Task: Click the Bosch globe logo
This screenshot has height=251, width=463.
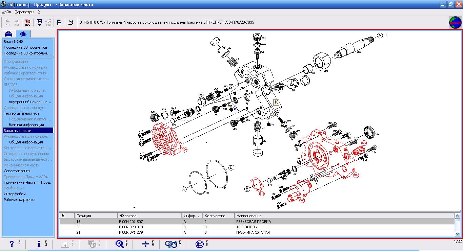Action: coord(455,23)
